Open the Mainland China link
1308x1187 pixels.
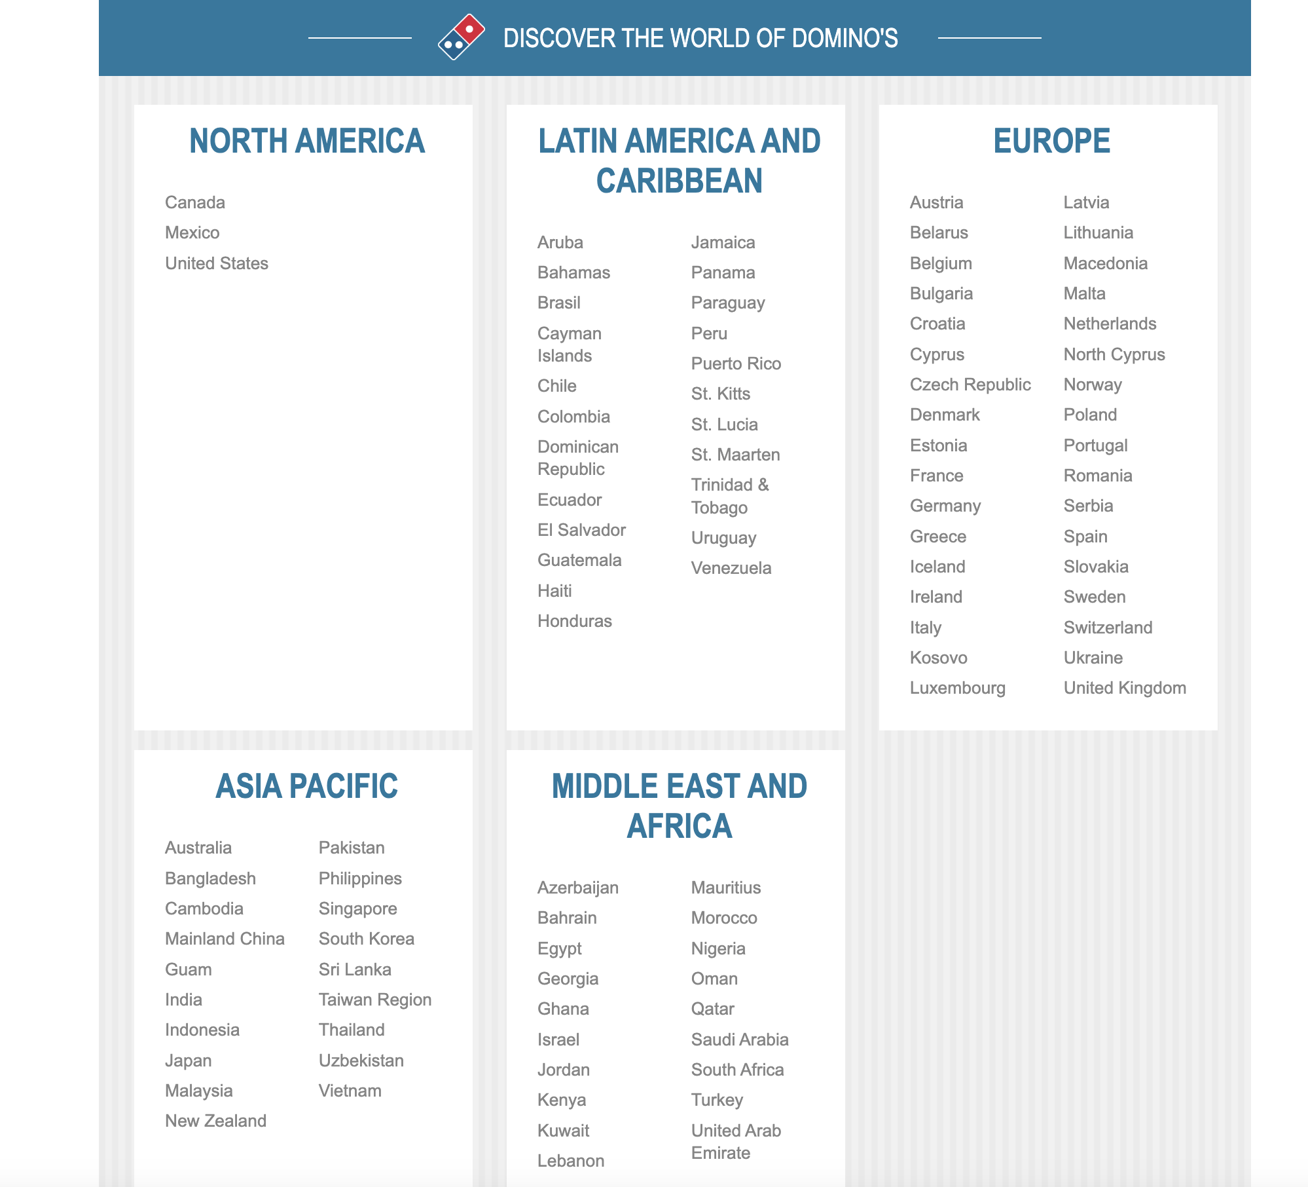[x=225, y=939]
